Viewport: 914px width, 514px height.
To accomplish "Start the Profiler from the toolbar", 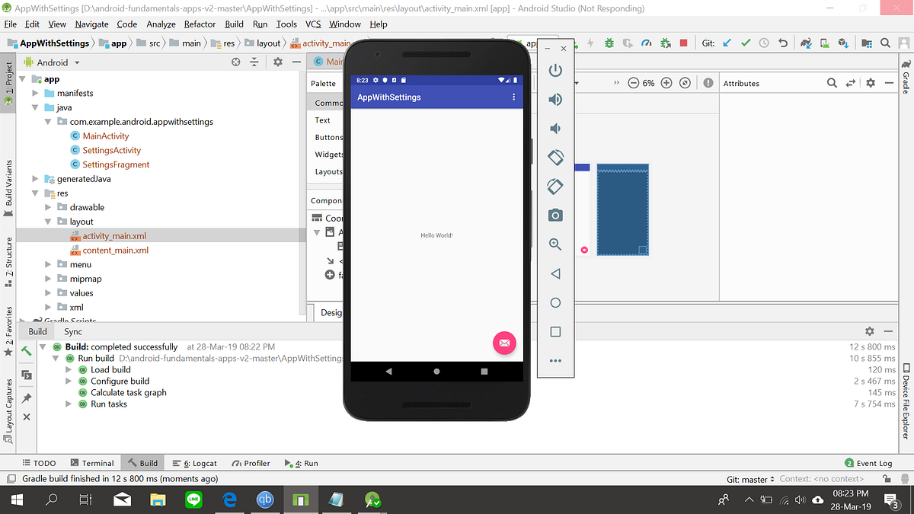I will tap(647, 43).
